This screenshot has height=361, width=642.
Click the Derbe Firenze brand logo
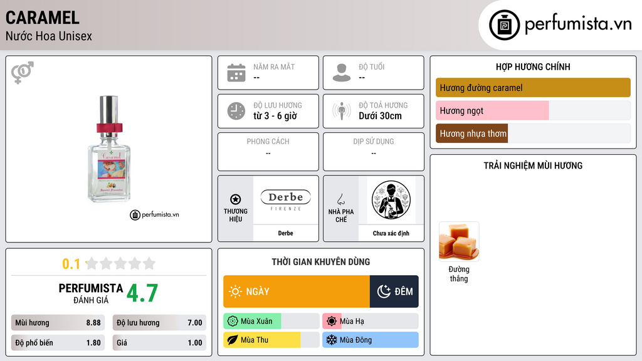tap(286, 200)
